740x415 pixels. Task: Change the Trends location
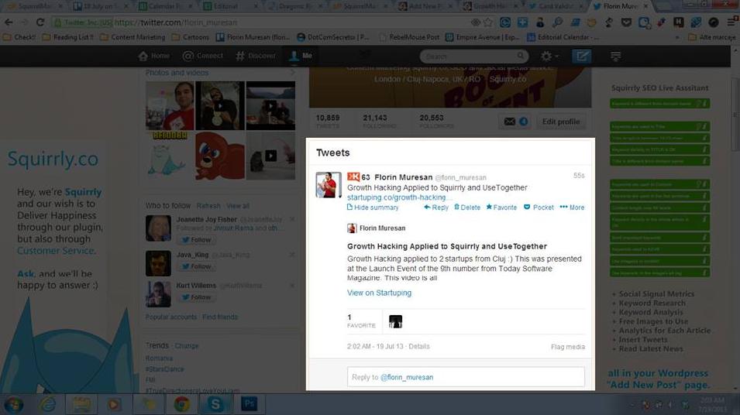pos(187,345)
